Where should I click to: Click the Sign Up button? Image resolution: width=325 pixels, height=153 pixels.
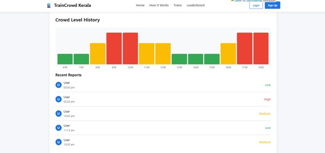(x=272, y=5)
